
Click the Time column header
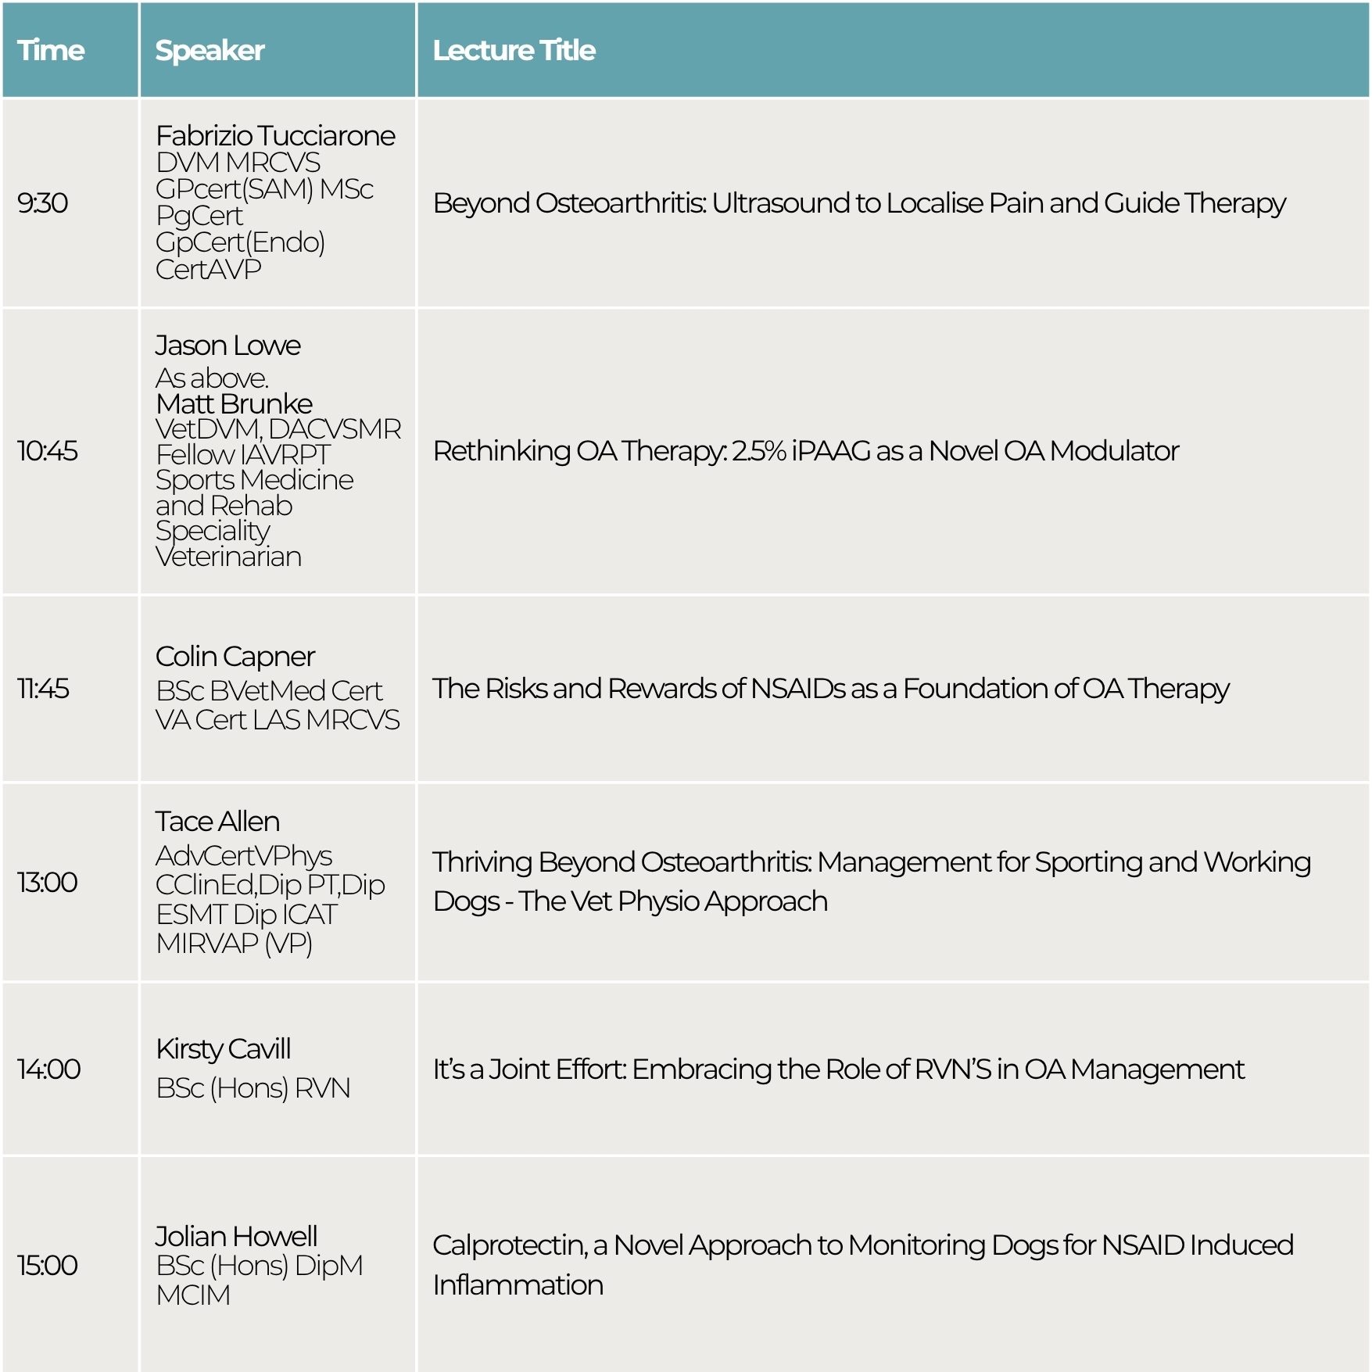(x=51, y=51)
